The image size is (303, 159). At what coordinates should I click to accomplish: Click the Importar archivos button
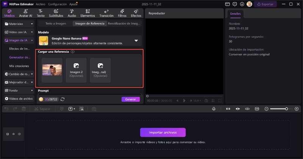coord(163,133)
